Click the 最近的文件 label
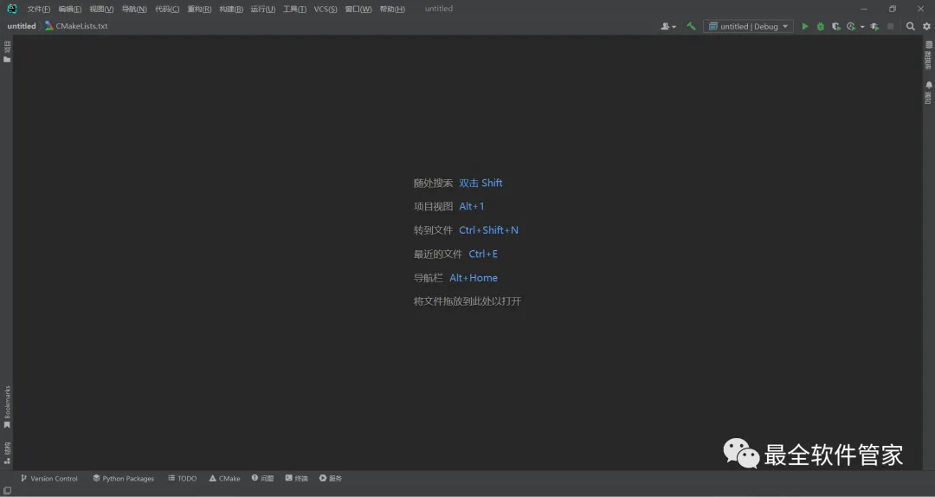Viewport: 935px width, 497px height. [x=438, y=255]
